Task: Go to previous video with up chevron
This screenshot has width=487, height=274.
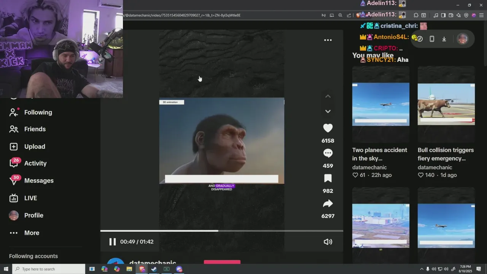Action: tap(328, 96)
